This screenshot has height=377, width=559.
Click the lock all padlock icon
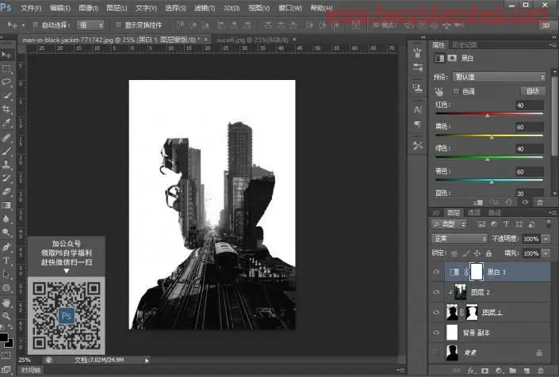pos(488,253)
